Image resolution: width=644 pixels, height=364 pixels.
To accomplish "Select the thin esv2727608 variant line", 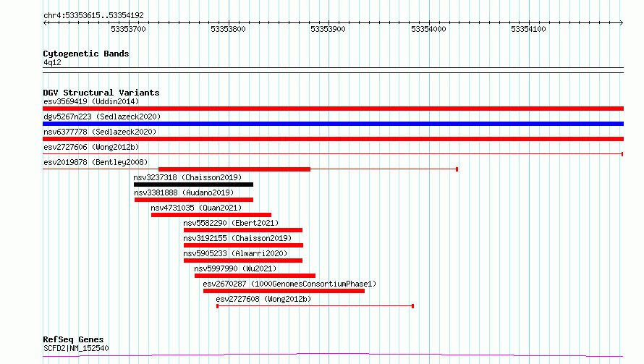I will point(315,306).
